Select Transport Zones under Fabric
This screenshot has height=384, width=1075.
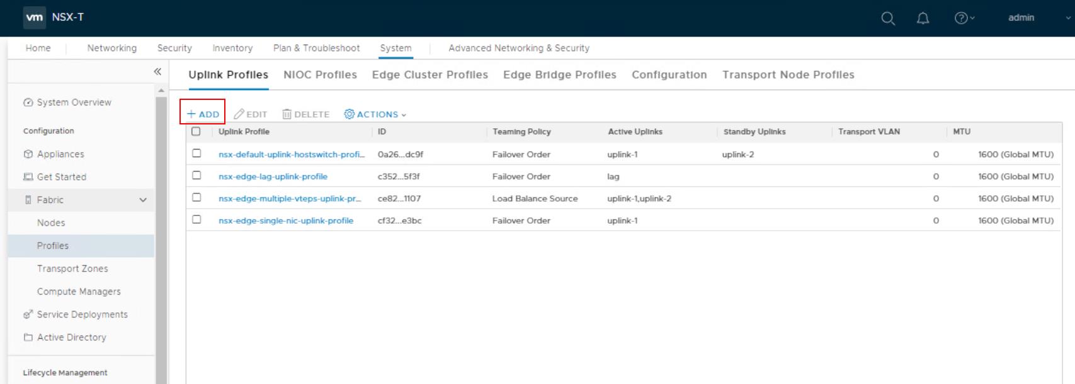(72, 268)
